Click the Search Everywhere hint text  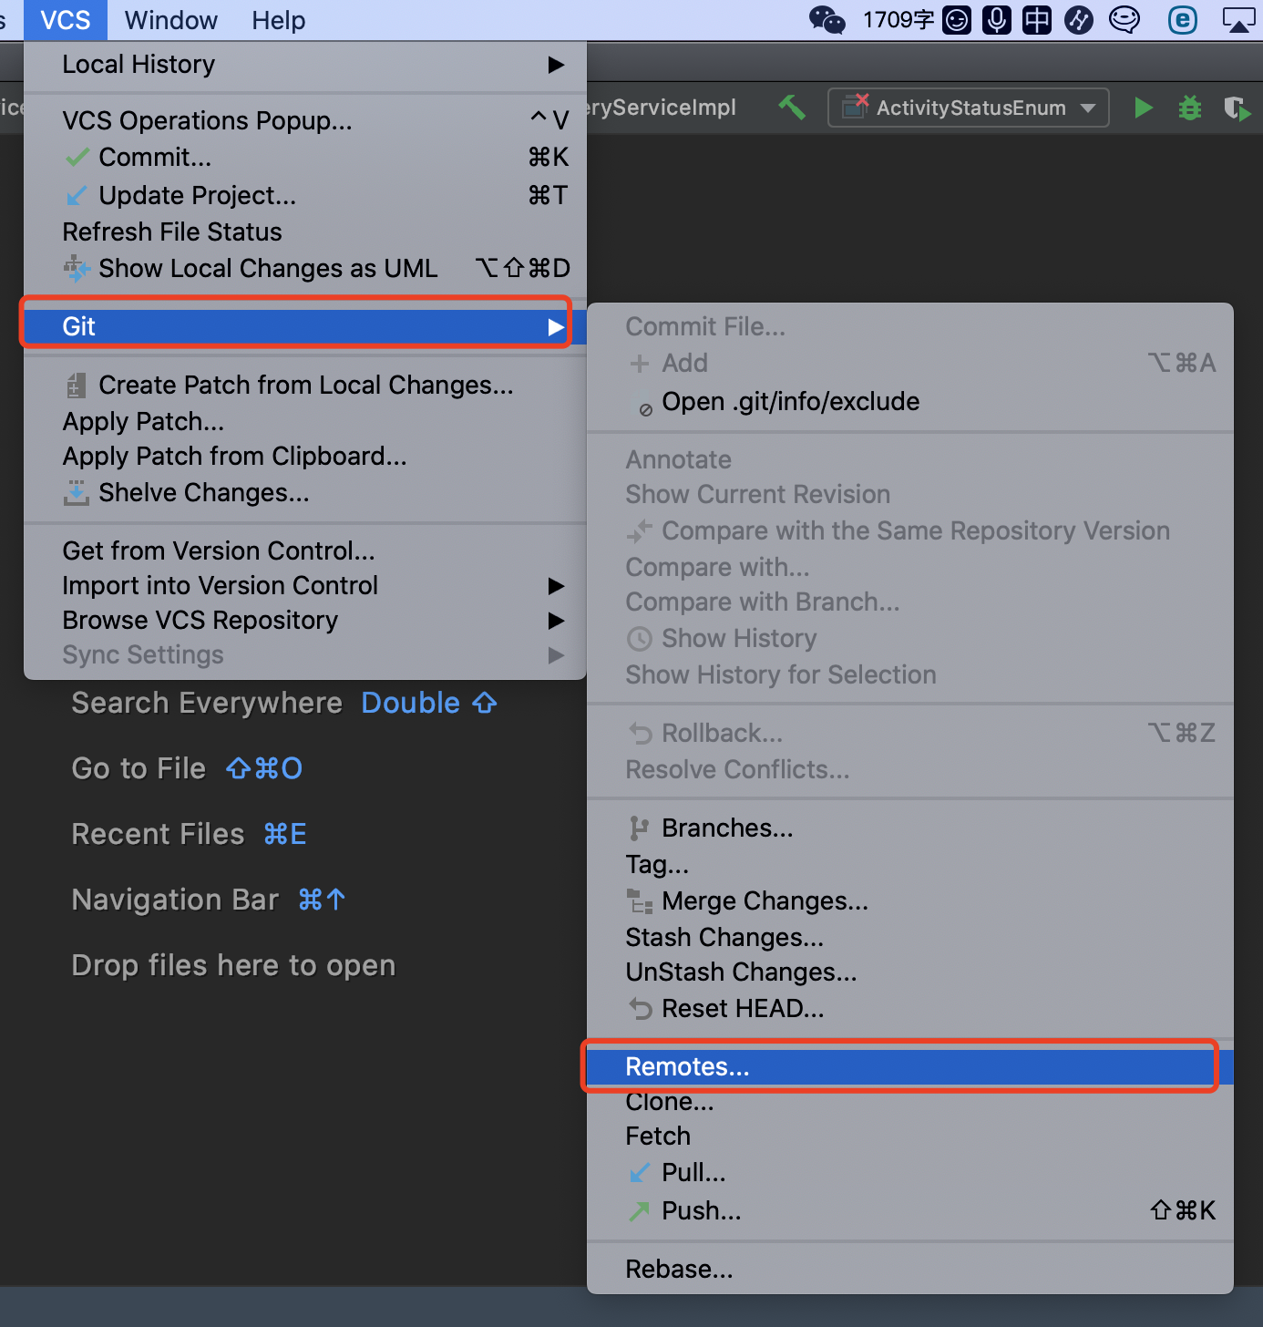[207, 703]
